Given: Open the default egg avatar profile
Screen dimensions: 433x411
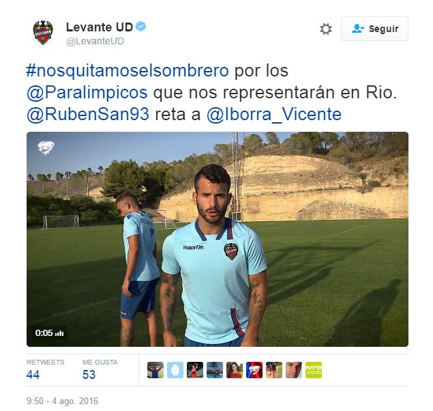Looking at the screenshot, I should 175,370.
